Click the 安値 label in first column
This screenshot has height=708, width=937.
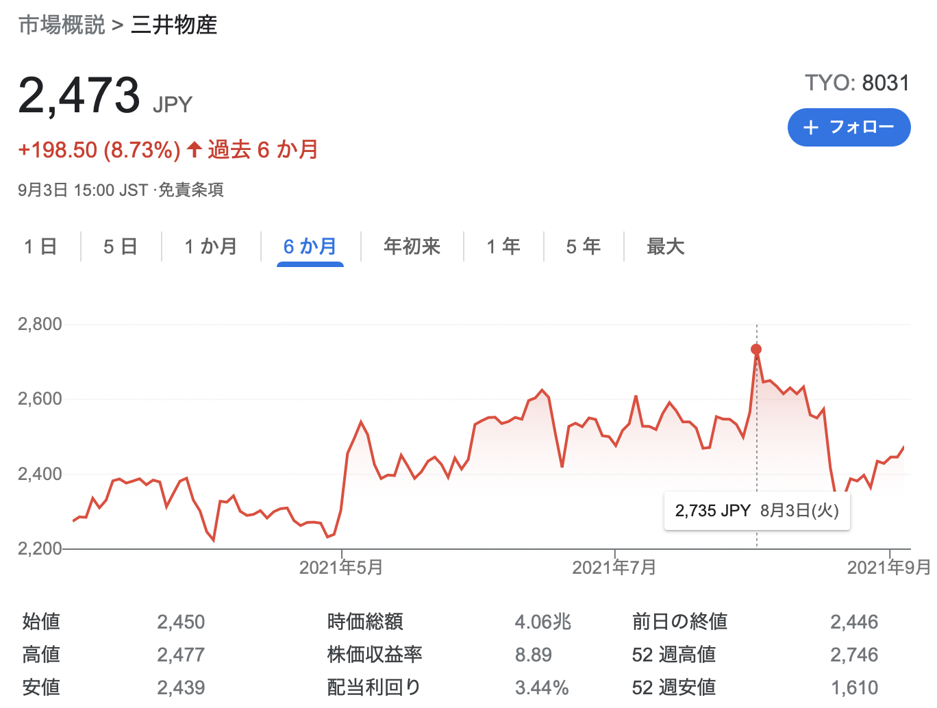coord(41,687)
